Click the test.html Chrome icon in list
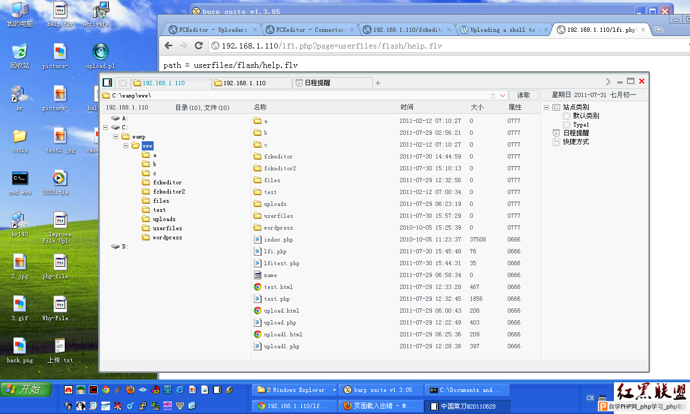 (258, 287)
